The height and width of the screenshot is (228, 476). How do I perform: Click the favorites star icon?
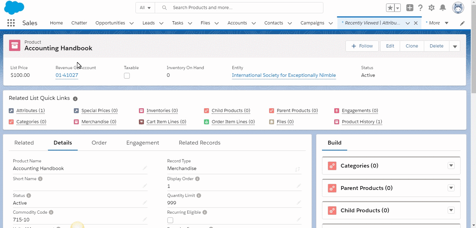pos(390,8)
